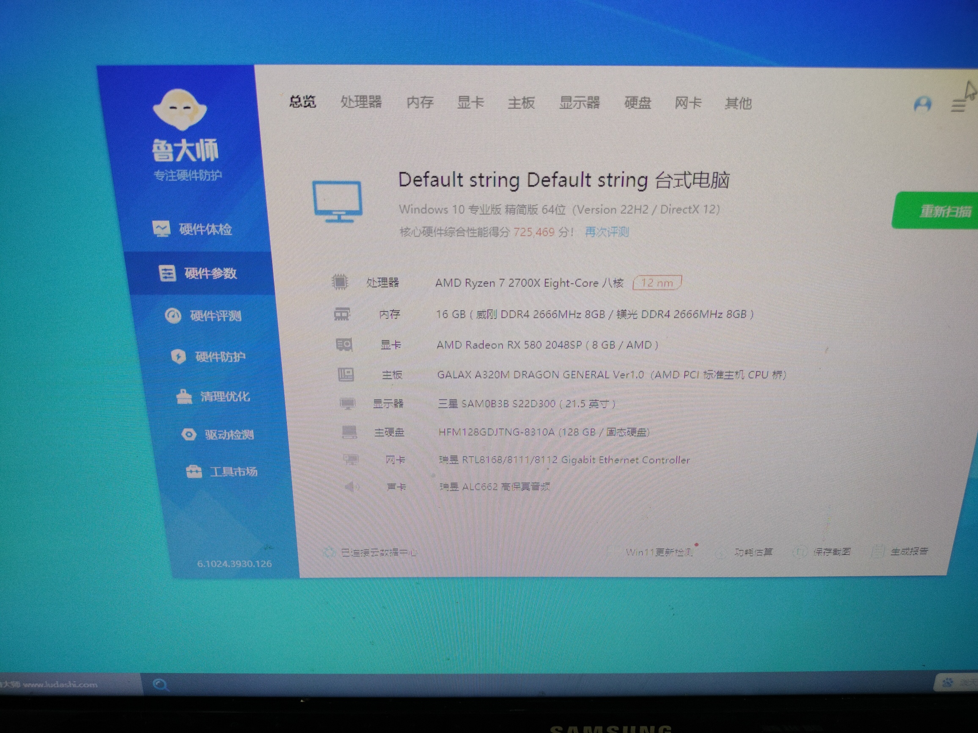Switch to the 显示器 tab
Image resolution: width=978 pixels, height=733 pixels.
[x=579, y=103]
